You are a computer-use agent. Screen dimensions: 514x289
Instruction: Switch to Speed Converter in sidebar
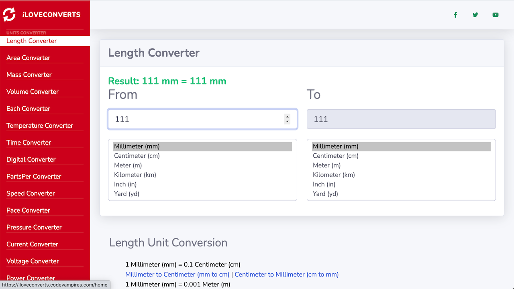click(31, 193)
